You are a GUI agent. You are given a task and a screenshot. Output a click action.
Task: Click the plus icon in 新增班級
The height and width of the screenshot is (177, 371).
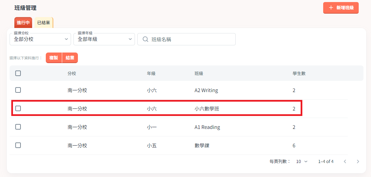point(331,8)
